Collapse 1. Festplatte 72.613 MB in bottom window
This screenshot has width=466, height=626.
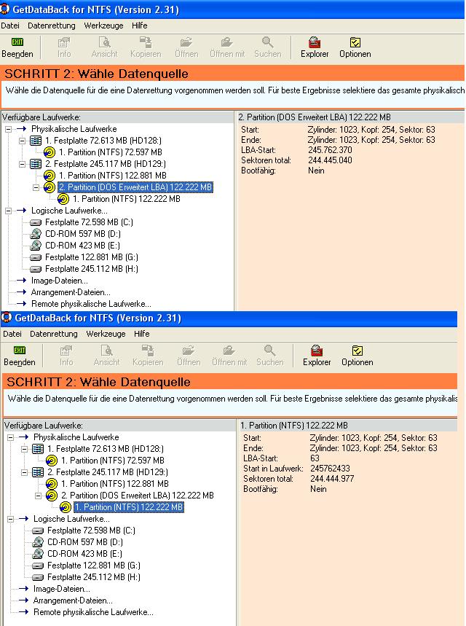pos(24,449)
